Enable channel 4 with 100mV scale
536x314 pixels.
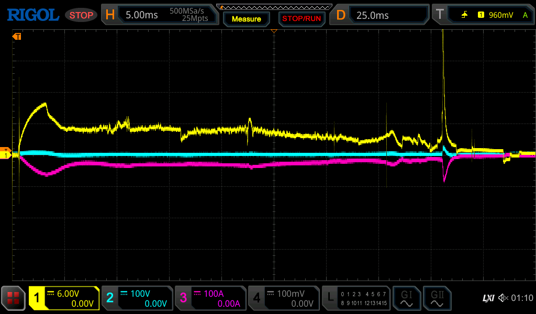(283, 298)
